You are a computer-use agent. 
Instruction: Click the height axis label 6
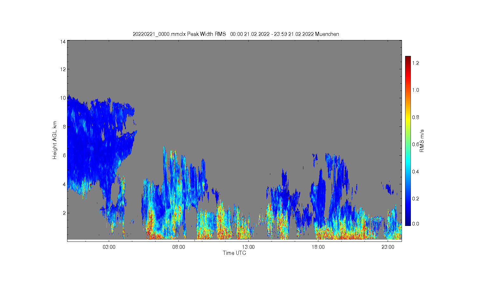pos(64,155)
